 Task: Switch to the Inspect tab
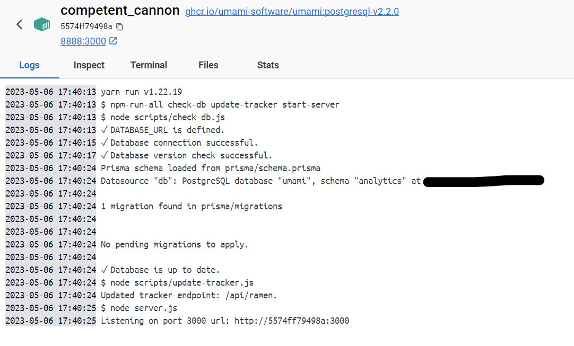click(89, 65)
